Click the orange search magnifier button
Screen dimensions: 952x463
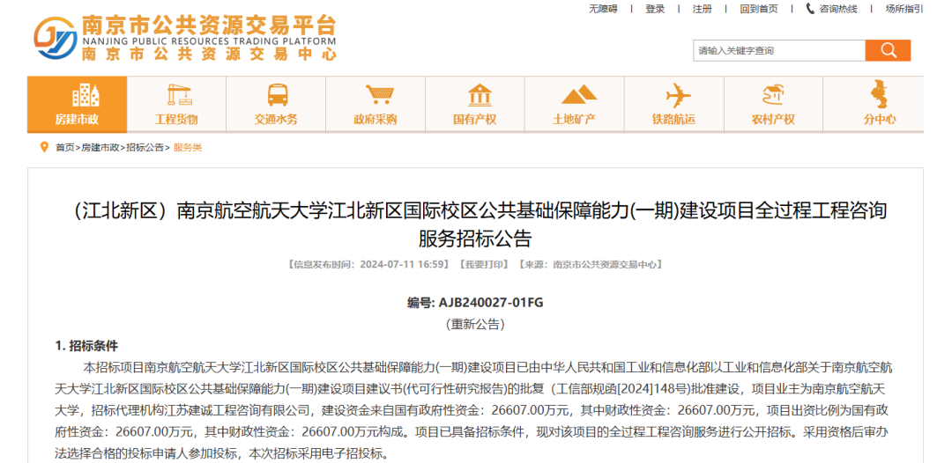click(888, 50)
